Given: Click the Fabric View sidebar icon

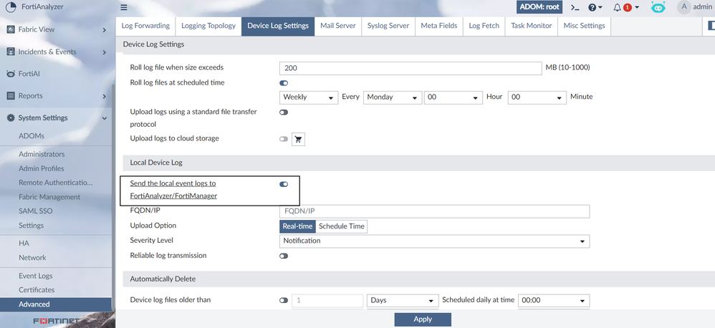Looking at the screenshot, I should click(11, 29).
